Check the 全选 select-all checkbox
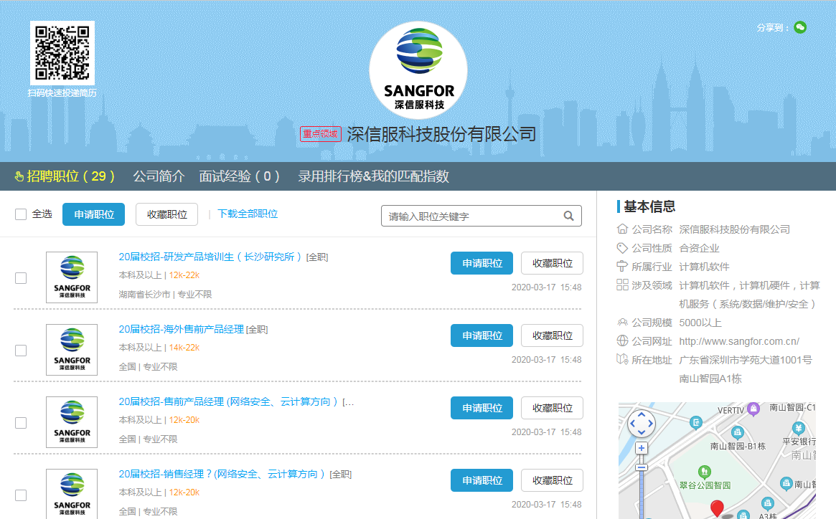The image size is (836, 519). coord(21,214)
